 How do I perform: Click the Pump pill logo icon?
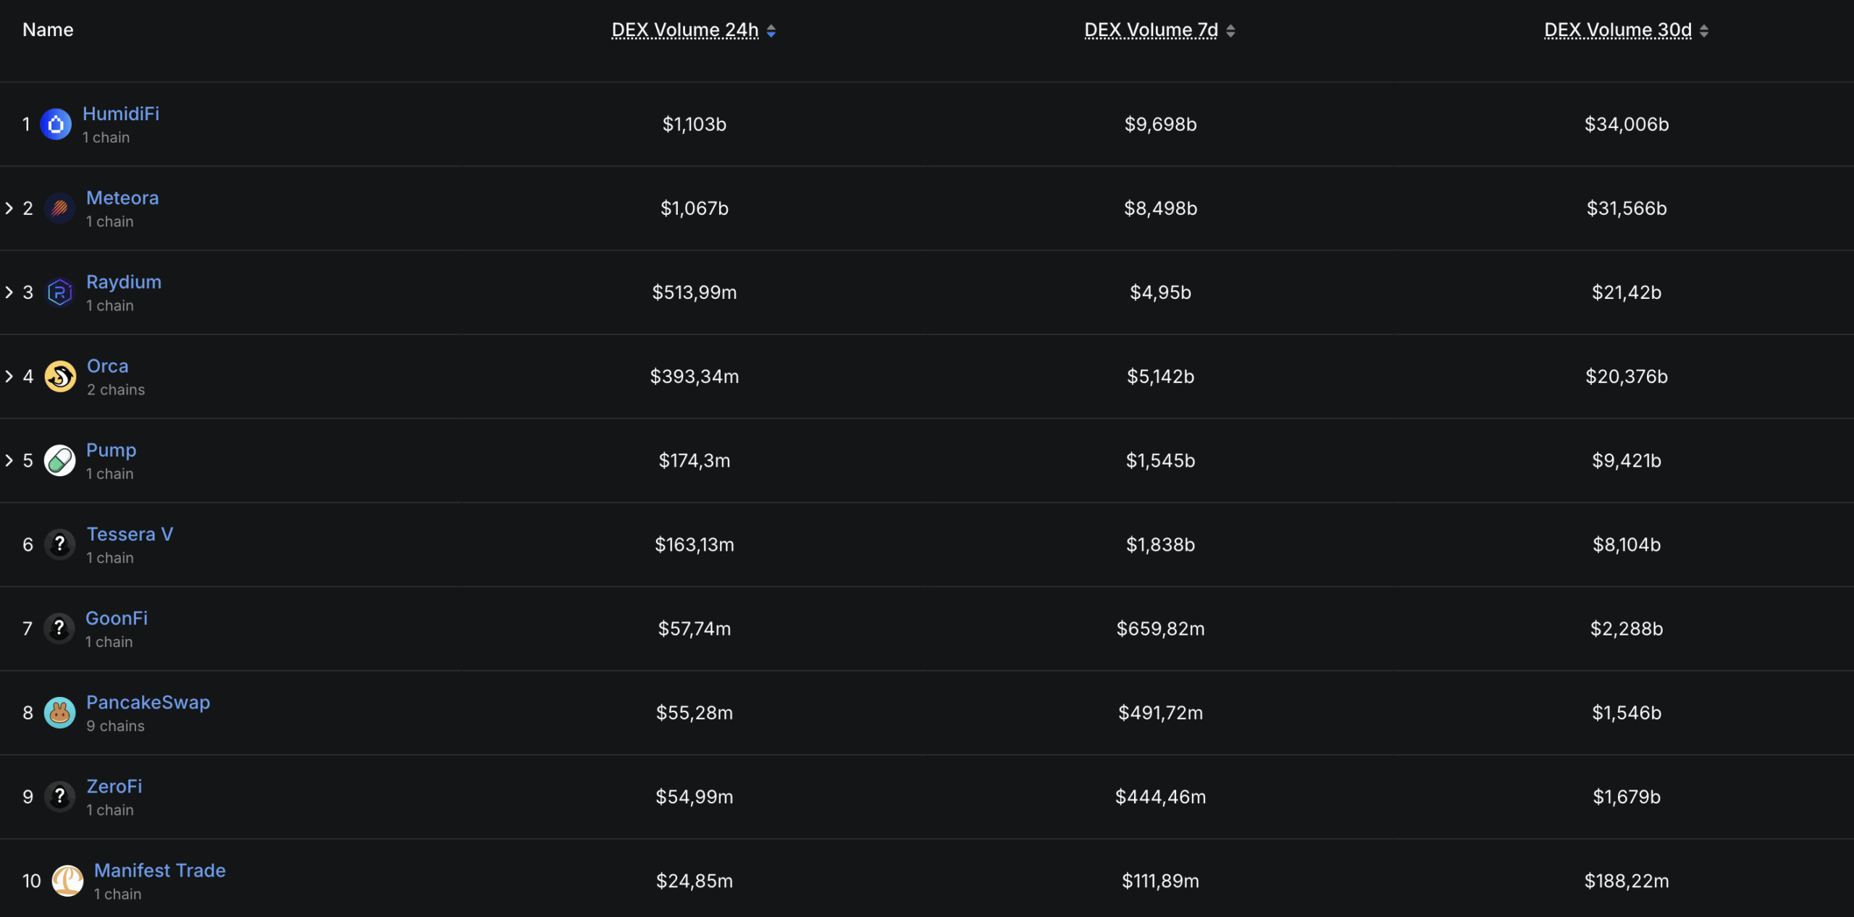[x=59, y=460]
